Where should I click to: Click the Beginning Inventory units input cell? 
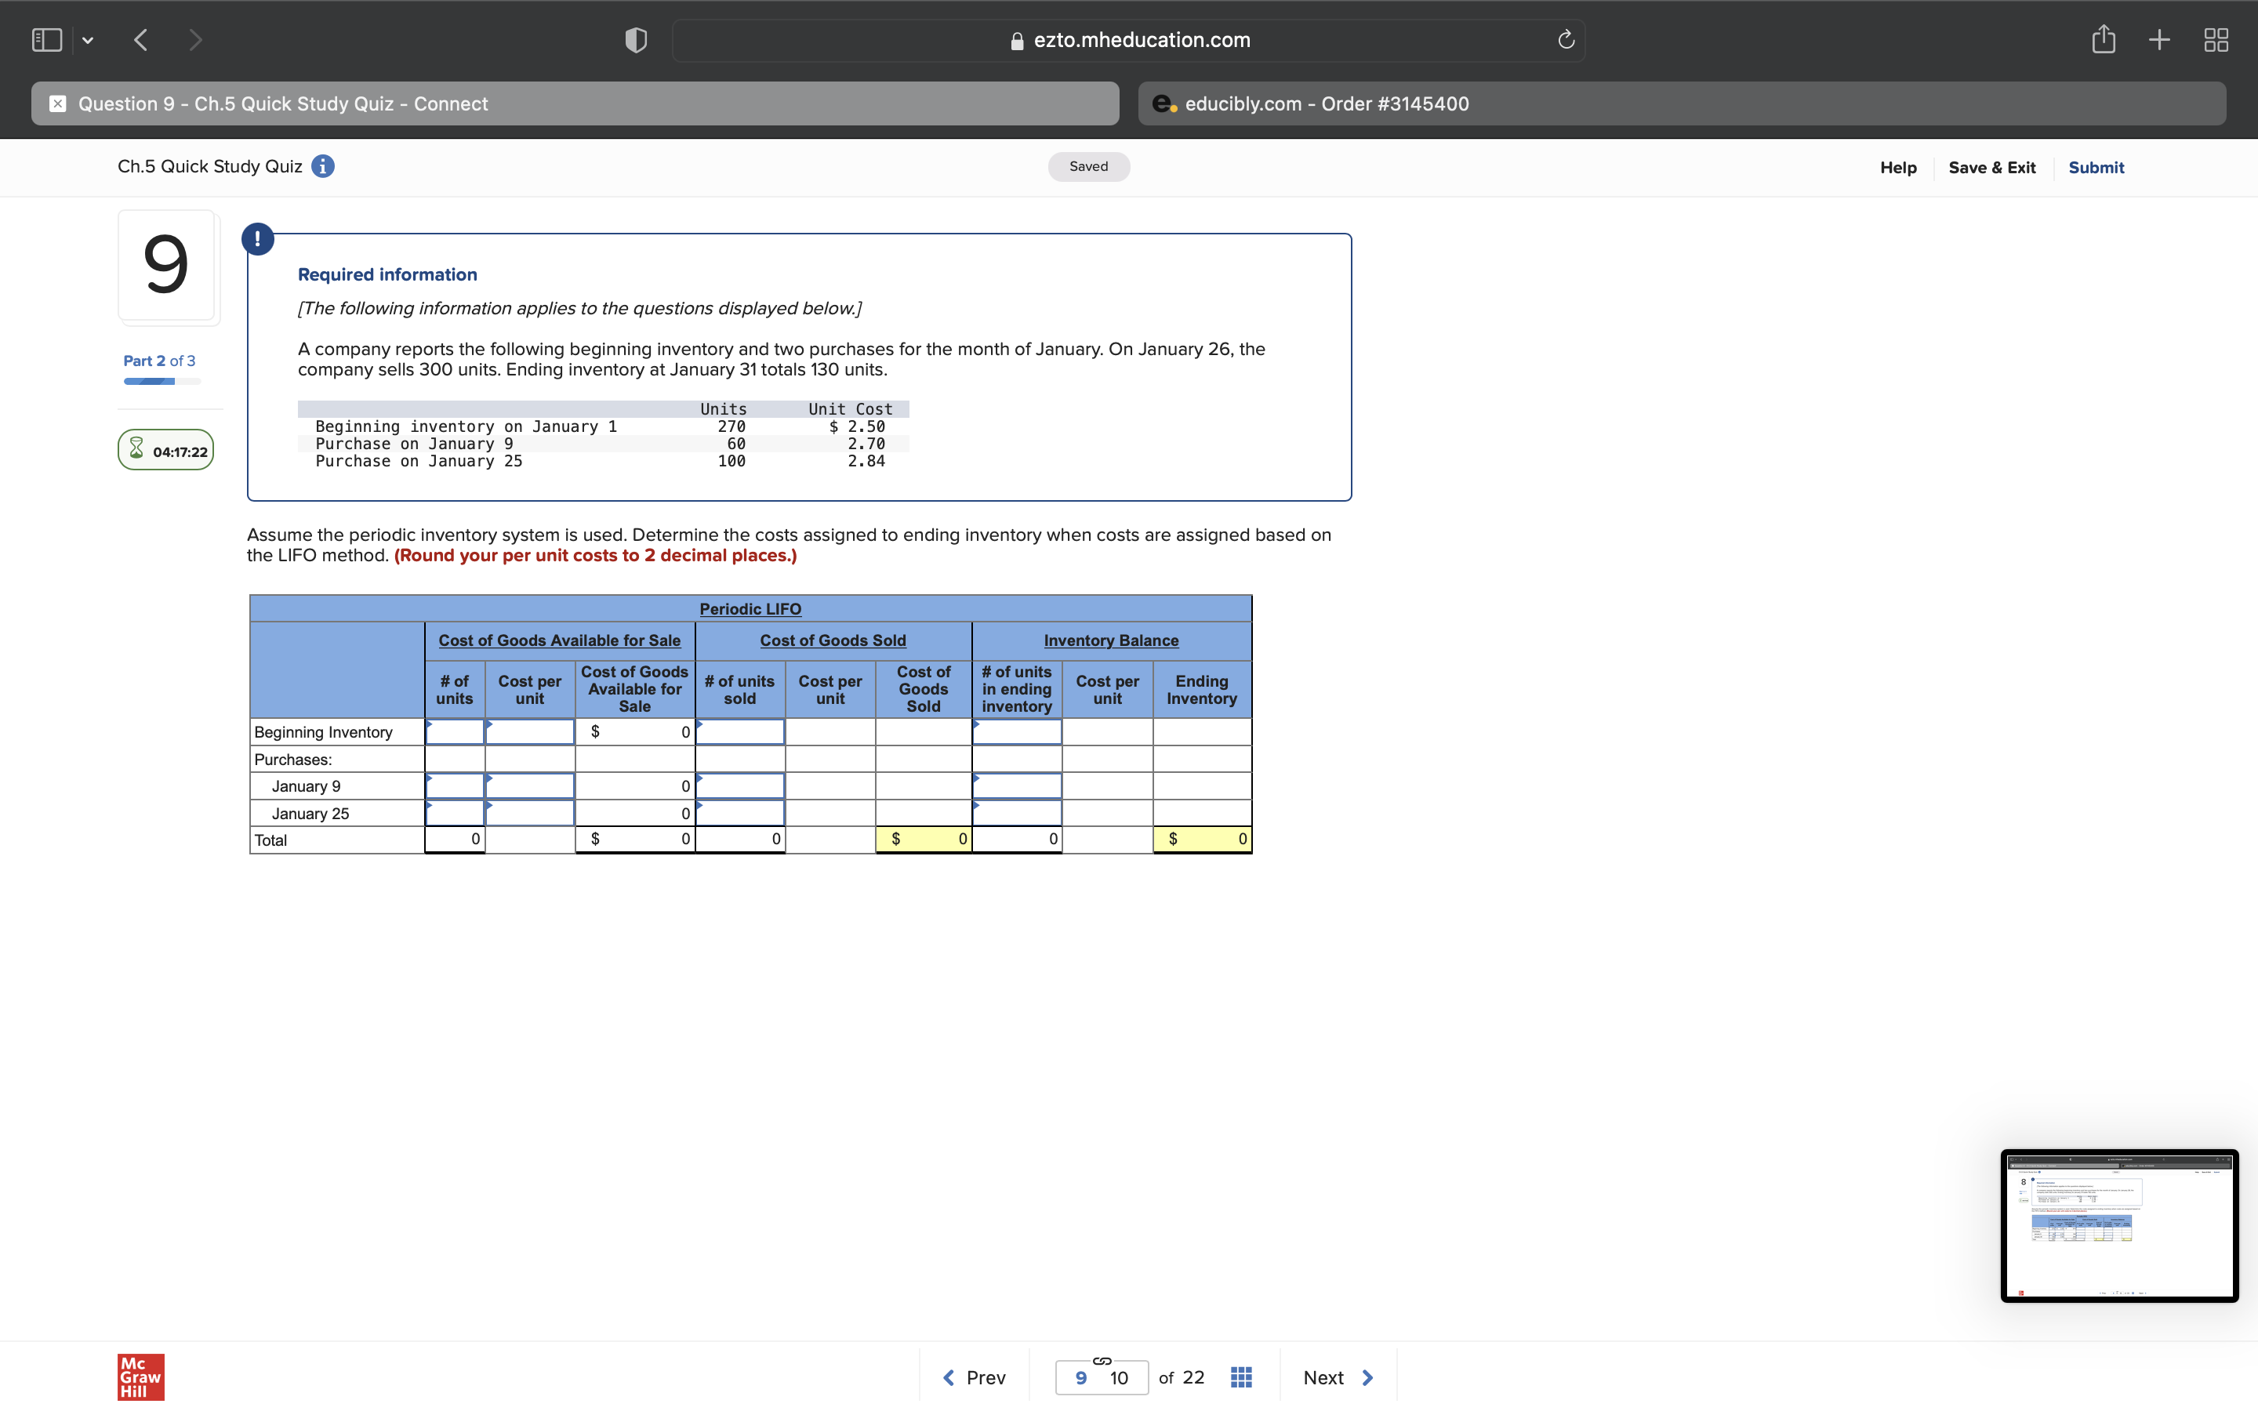tap(455, 731)
